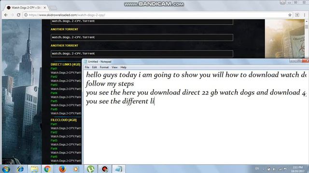Click Watch.Dogs.2-CPY.Torrent under second ANOTHER TORRENT

[x=142, y=53]
